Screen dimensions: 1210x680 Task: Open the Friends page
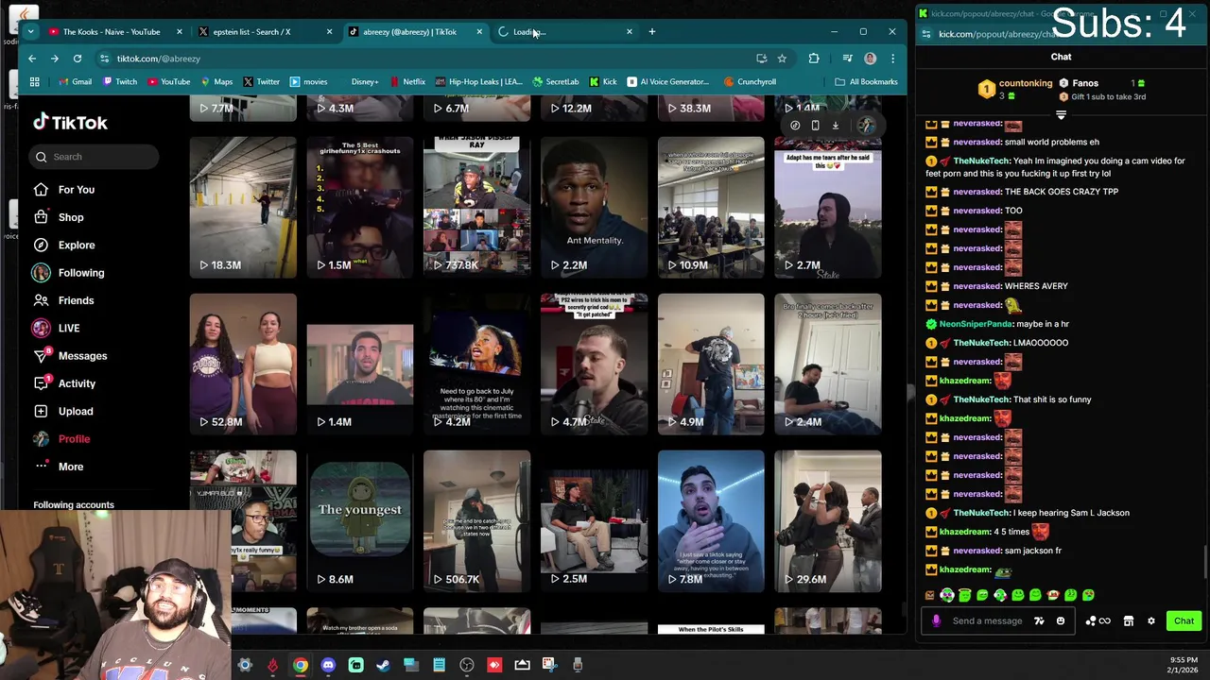click(63, 300)
